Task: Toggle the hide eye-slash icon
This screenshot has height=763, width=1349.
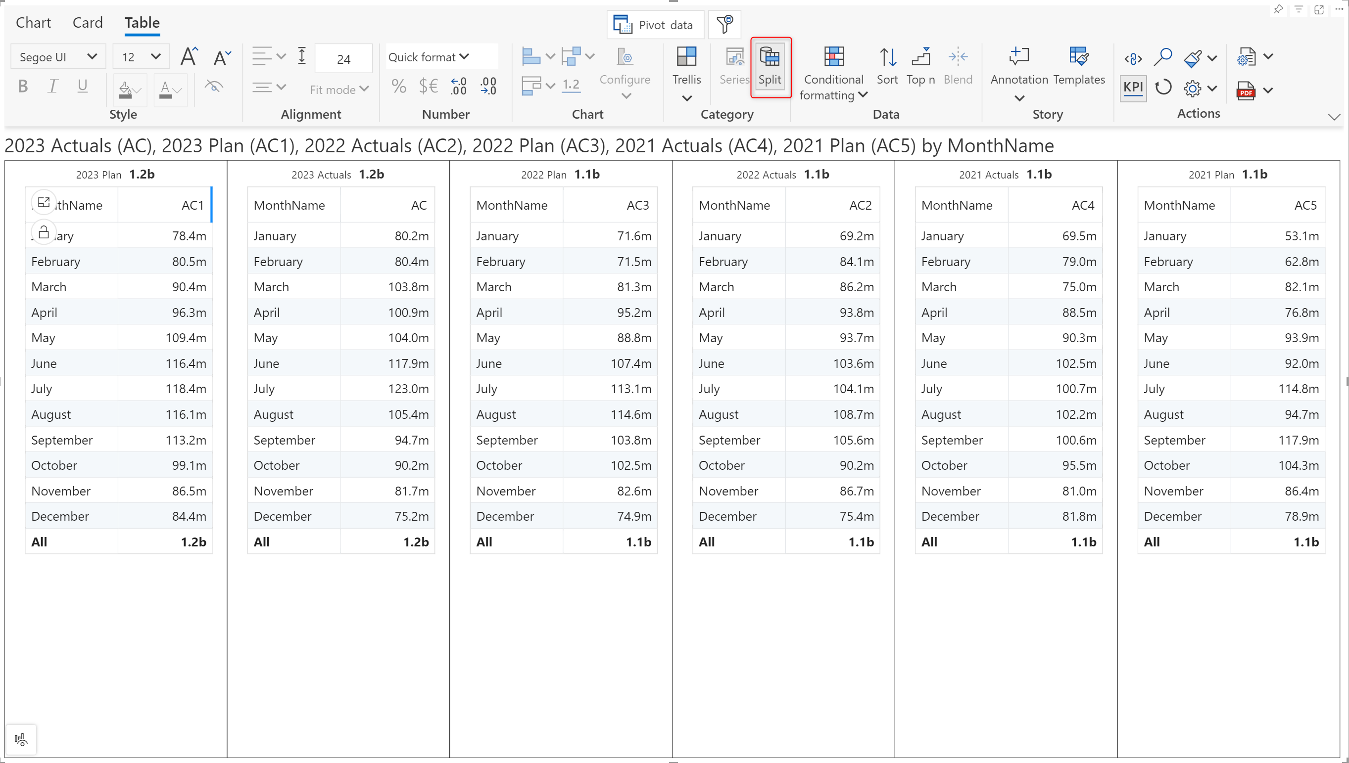Action: tap(214, 86)
